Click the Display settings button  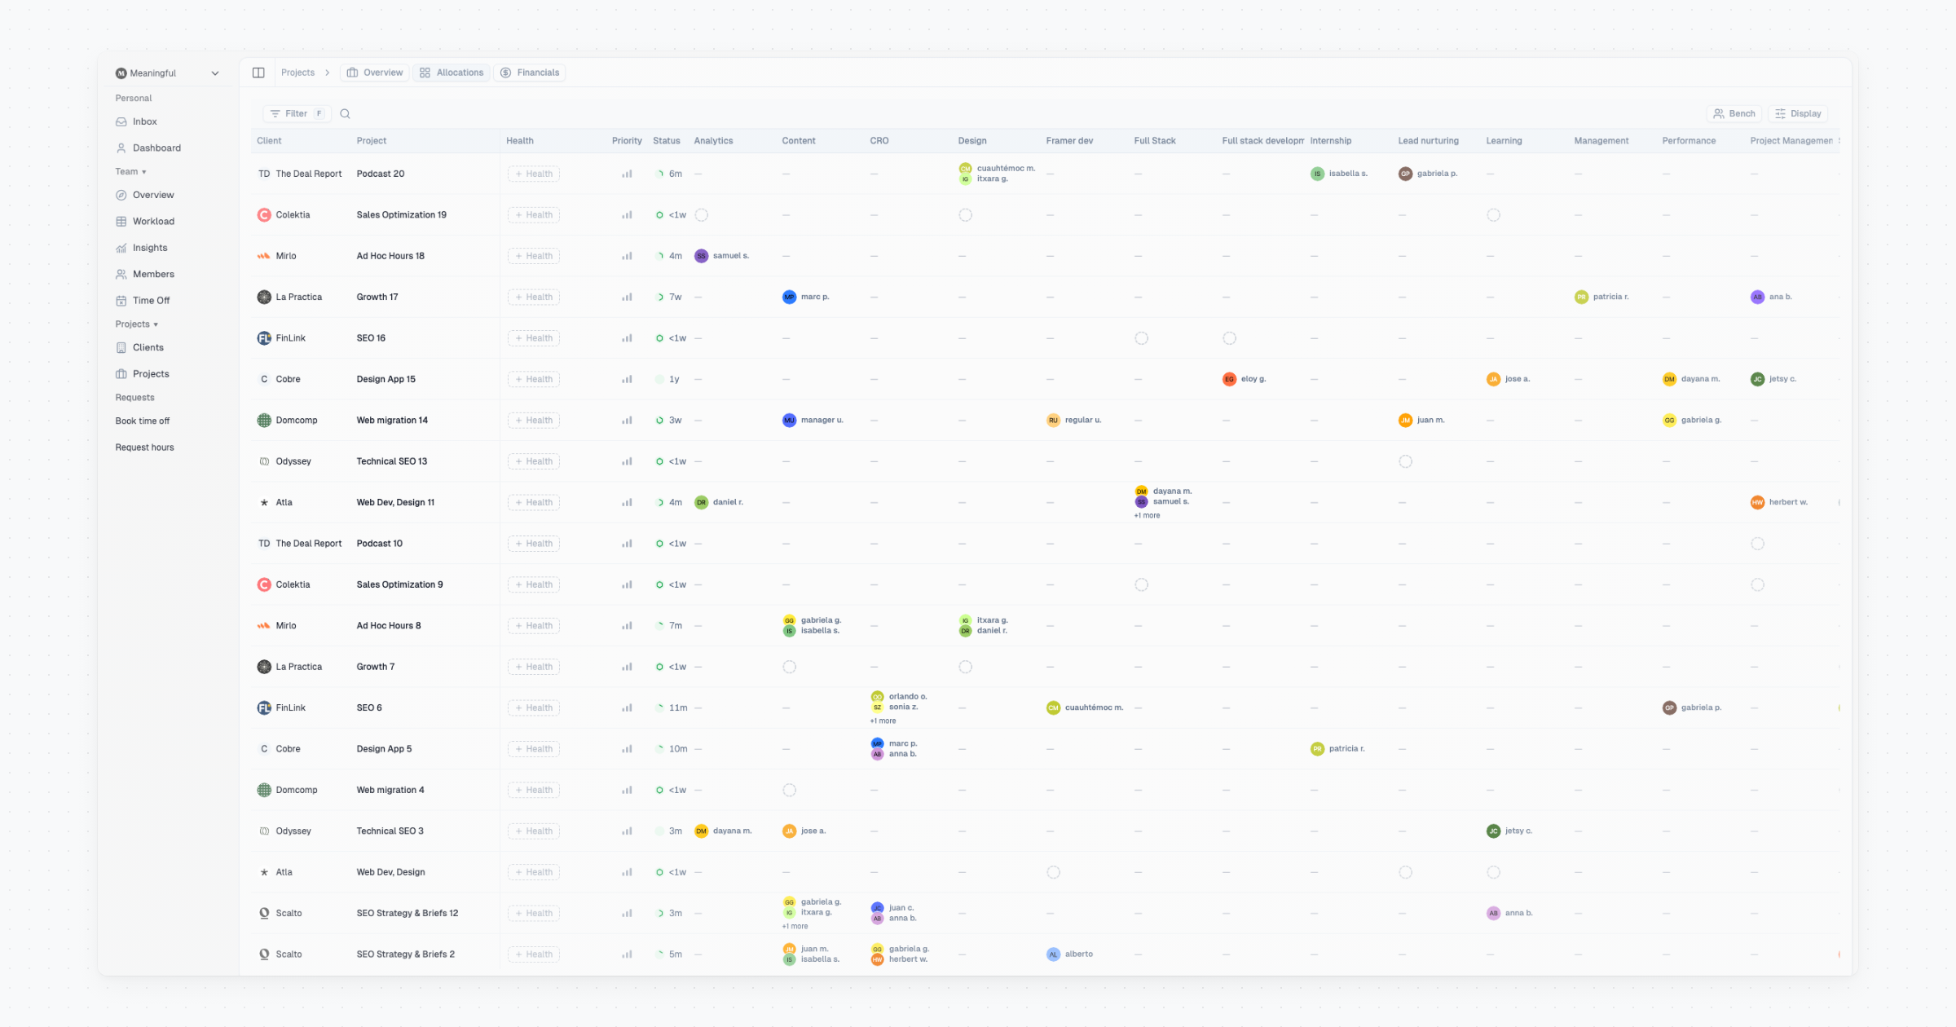pyautogui.click(x=1797, y=114)
